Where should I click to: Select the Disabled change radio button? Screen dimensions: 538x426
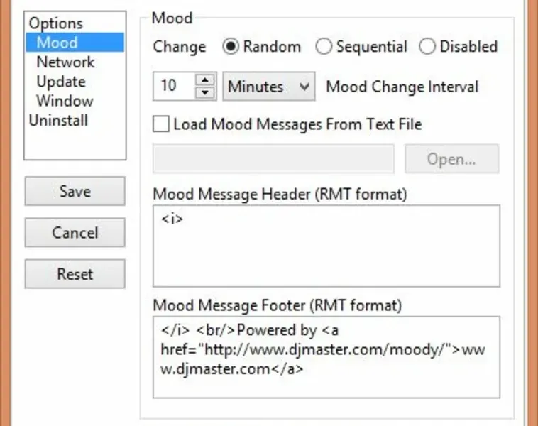pyautogui.click(x=427, y=47)
